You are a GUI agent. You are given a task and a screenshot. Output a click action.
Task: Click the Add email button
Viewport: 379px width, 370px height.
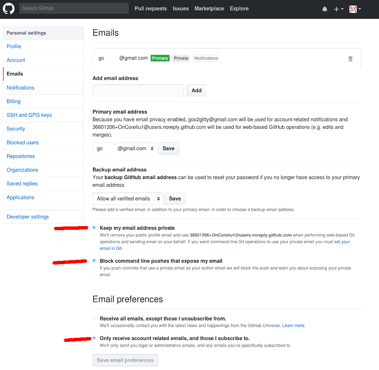(197, 90)
